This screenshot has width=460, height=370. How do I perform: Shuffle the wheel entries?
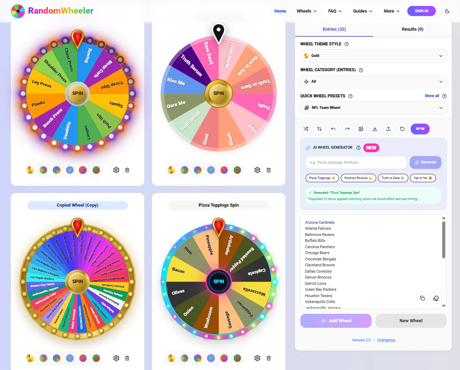coord(306,129)
